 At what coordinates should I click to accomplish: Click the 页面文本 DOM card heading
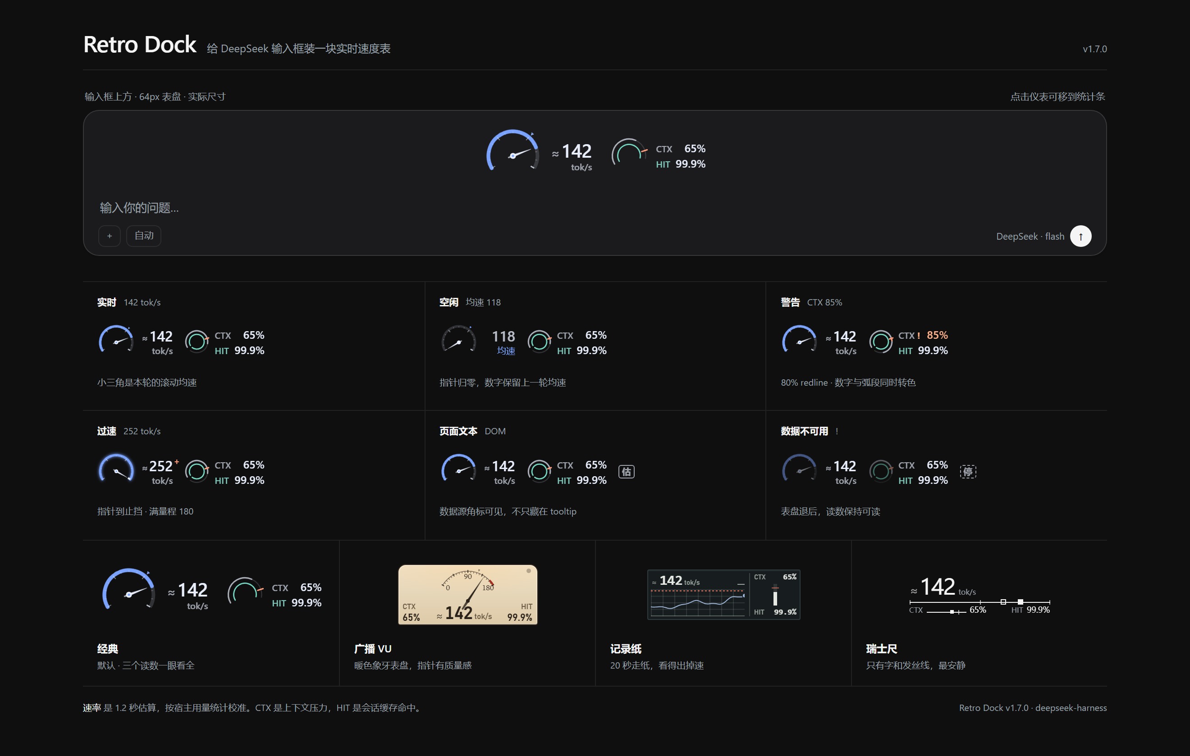pos(472,431)
